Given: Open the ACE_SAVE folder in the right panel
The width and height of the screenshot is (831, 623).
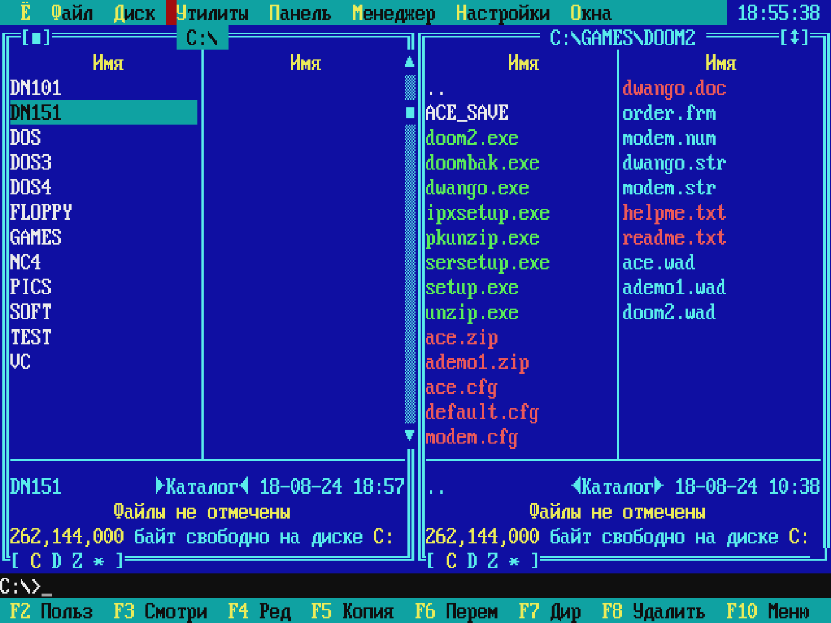Looking at the screenshot, I should coord(466,112).
